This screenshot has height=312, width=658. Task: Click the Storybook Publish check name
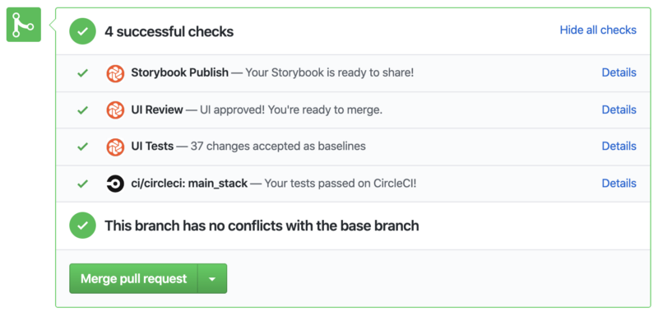point(179,72)
